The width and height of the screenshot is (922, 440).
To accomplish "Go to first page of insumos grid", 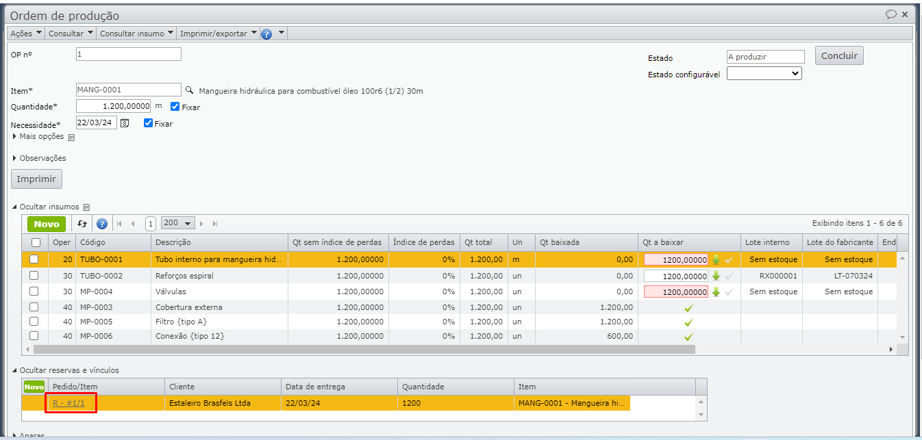I will [120, 223].
